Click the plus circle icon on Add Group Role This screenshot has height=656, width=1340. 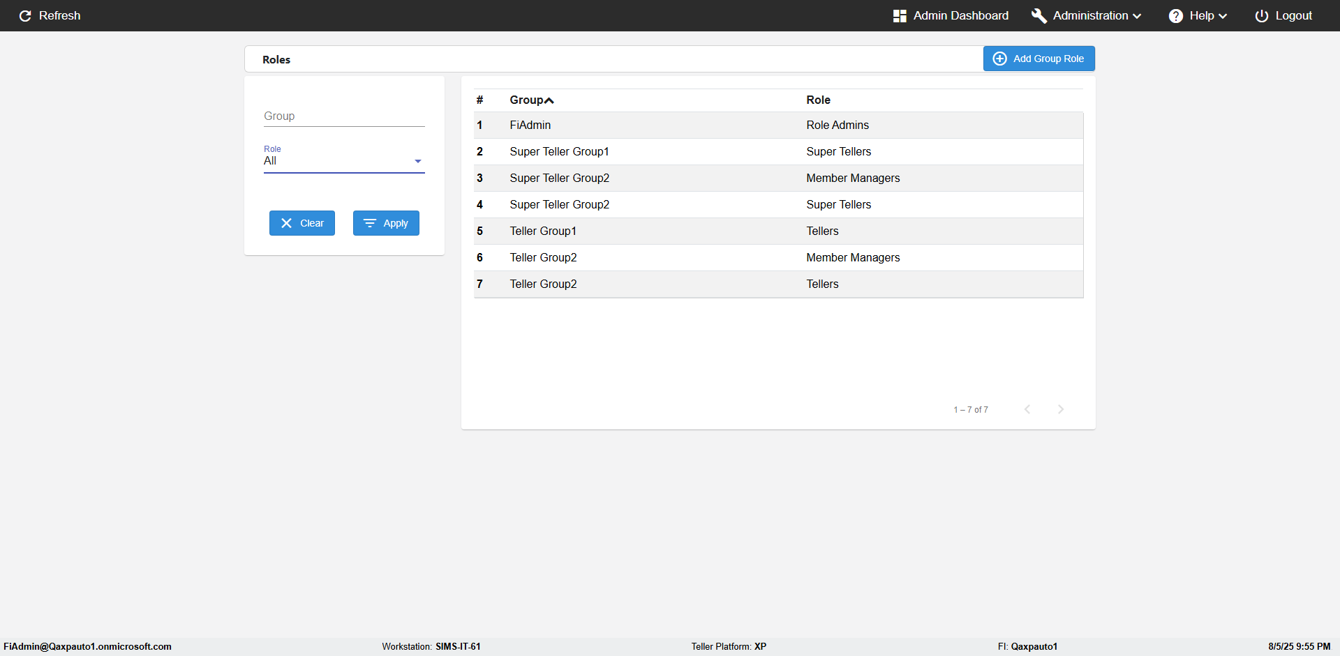click(1000, 59)
